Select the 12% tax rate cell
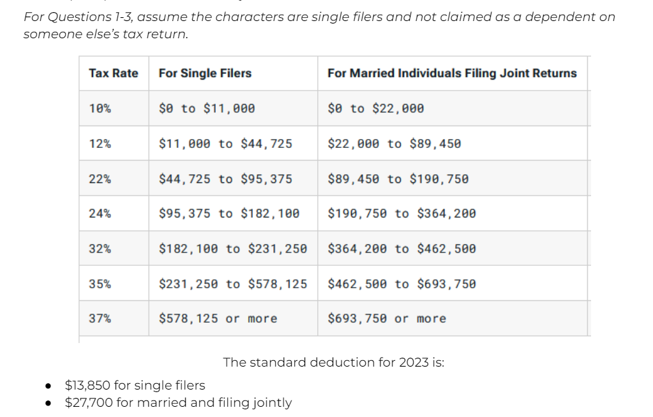Screen dimensions: 653x417 [x=100, y=143]
